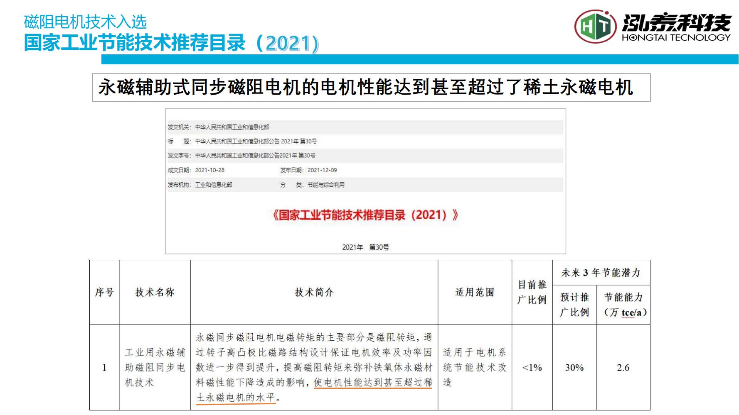This screenshot has height=415, width=739.
Task: Click the 发布日期 2021-12-09 field
Action: [309, 170]
